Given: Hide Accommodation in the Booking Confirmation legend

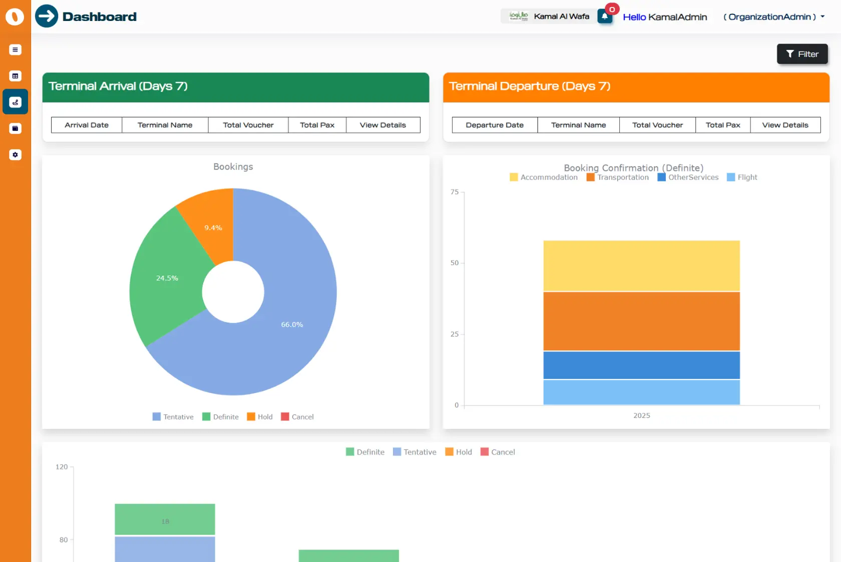Looking at the screenshot, I should click(543, 177).
